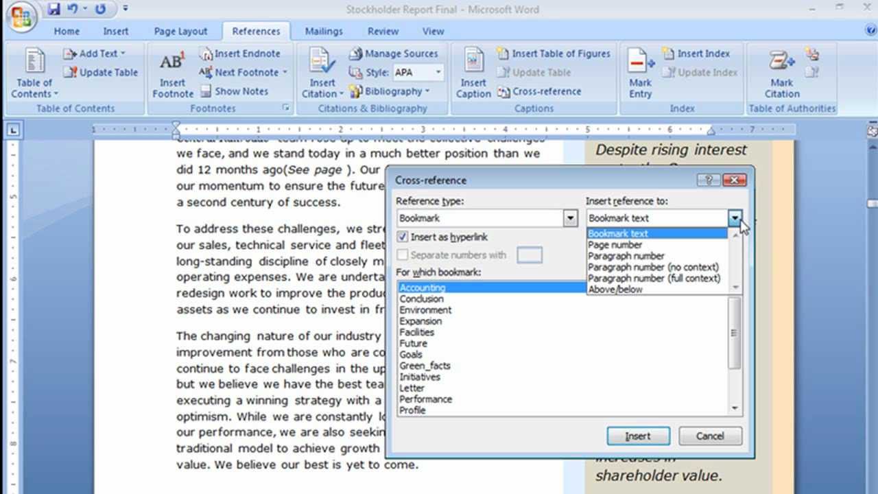Open the Home ribbon tab

67,31
